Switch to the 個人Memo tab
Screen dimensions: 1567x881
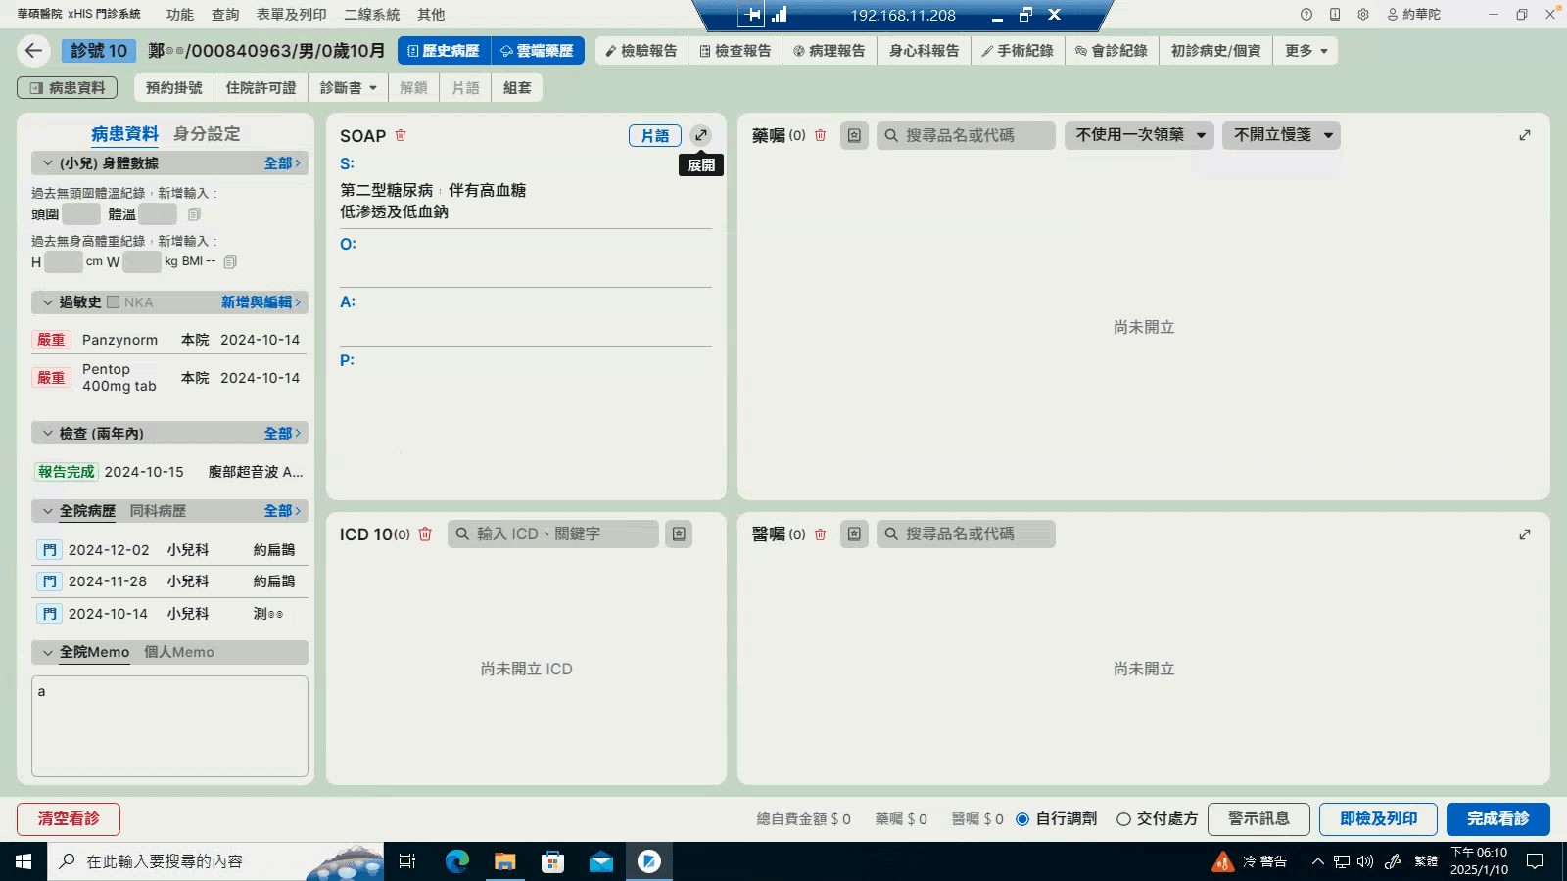coord(179,652)
